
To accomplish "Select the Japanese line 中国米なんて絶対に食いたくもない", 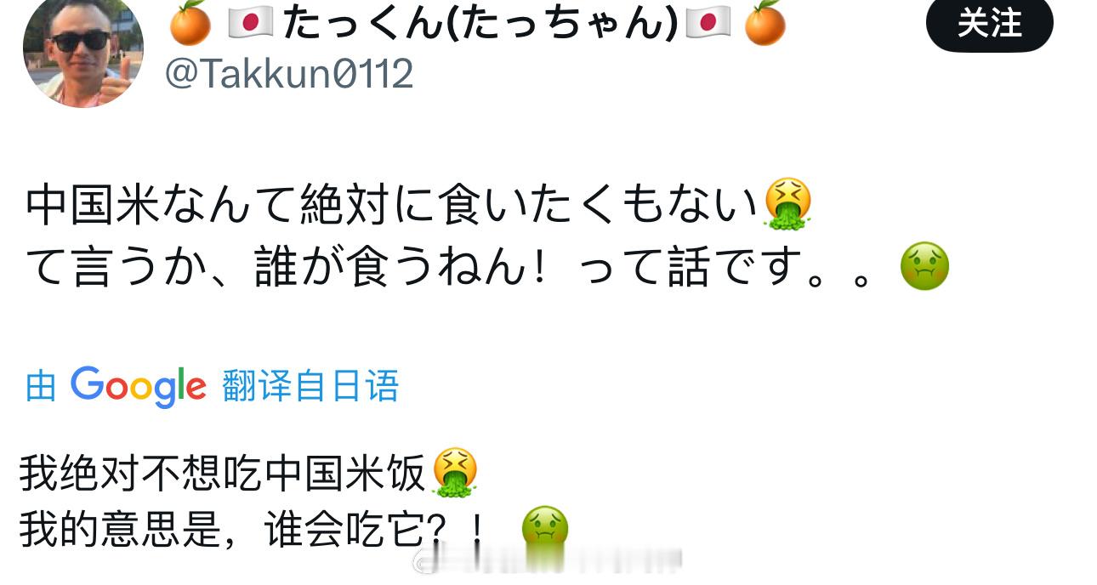I will pos(393,207).
